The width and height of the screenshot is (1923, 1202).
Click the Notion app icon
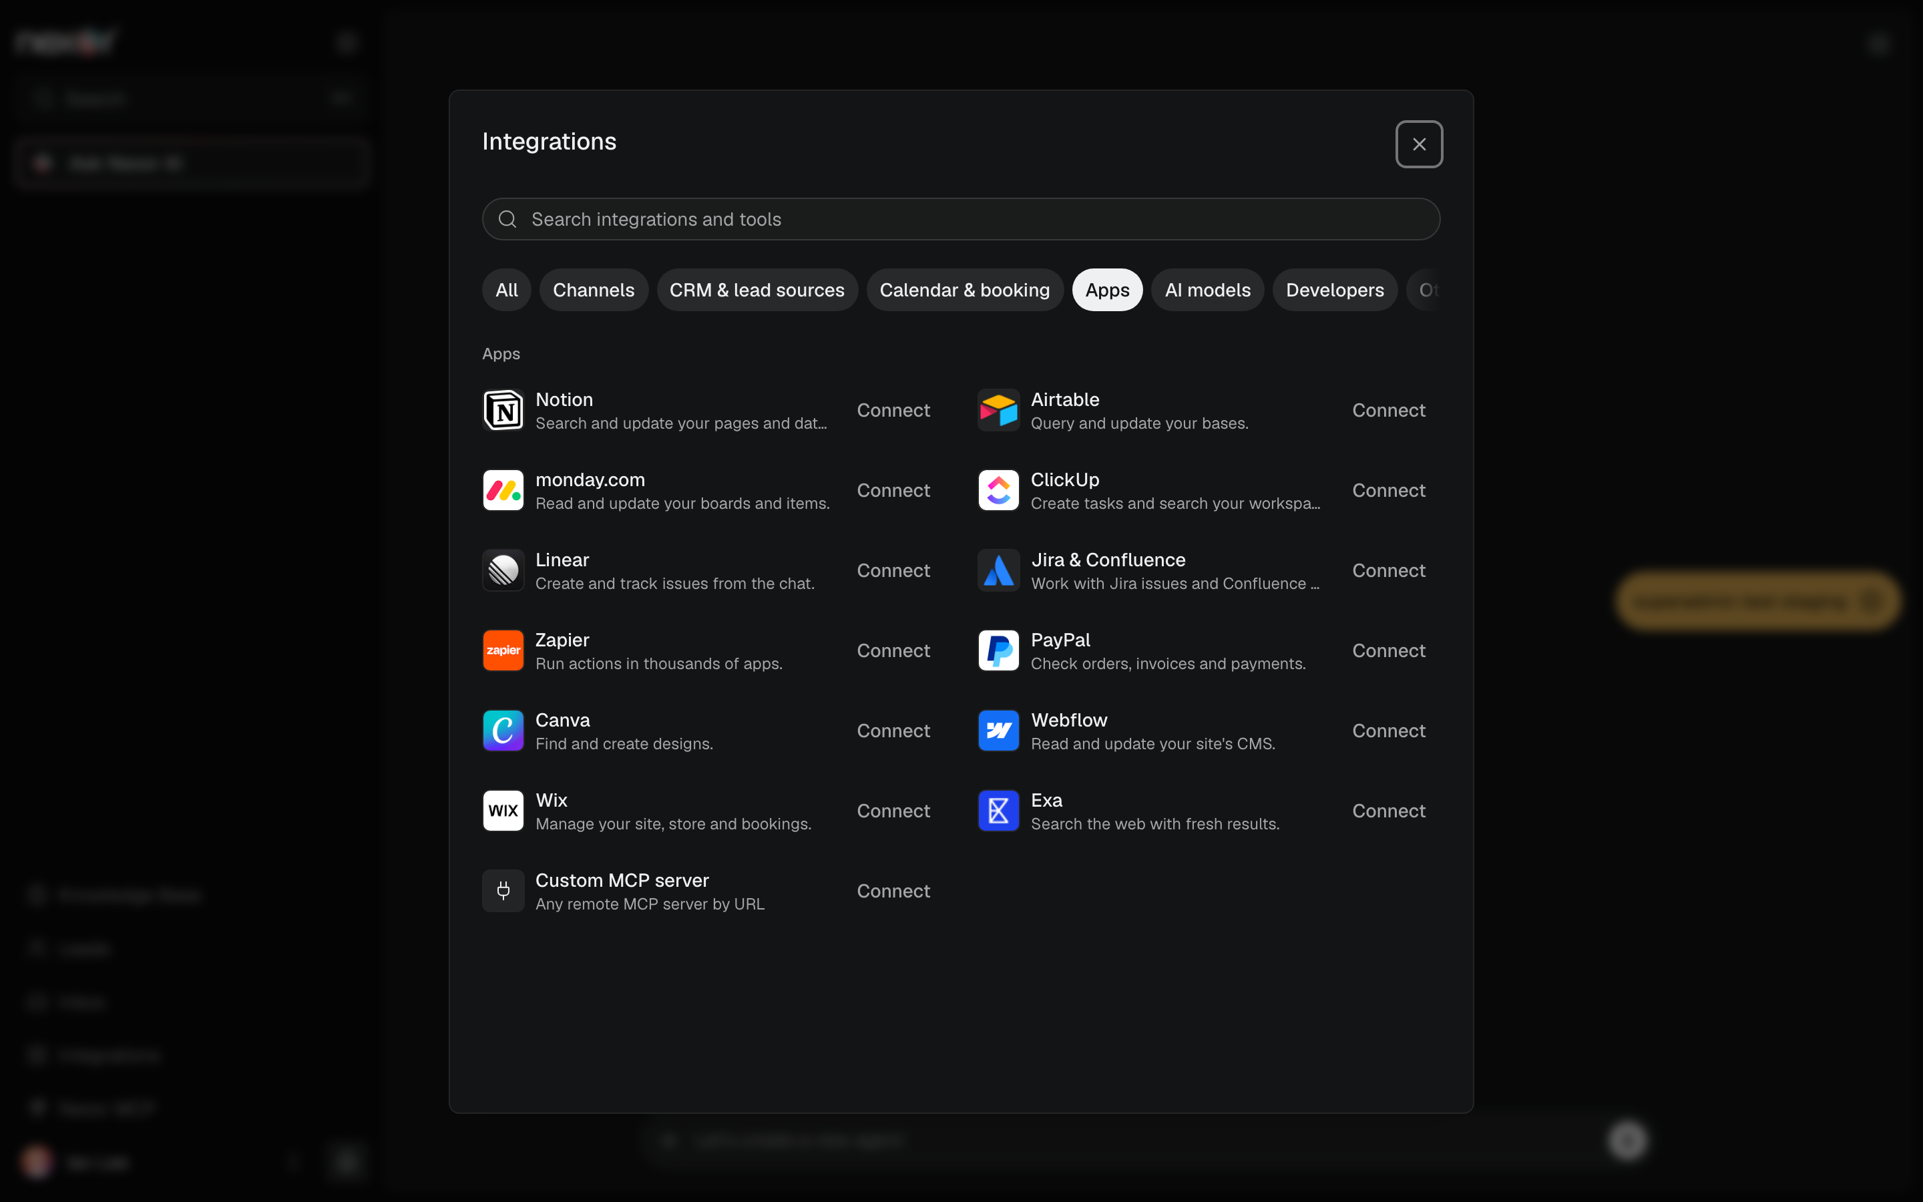pos(503,410)
